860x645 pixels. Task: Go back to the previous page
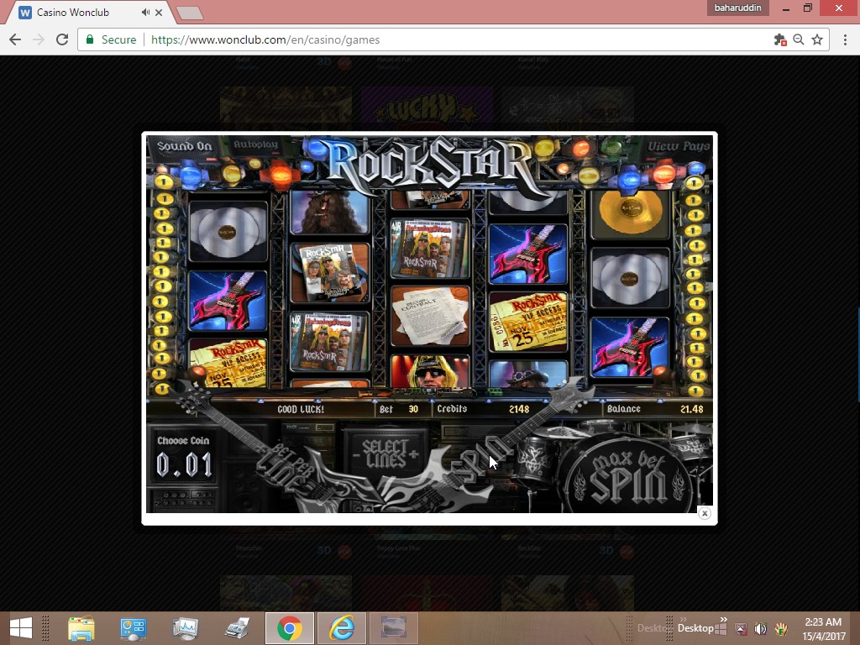(15, 39)
